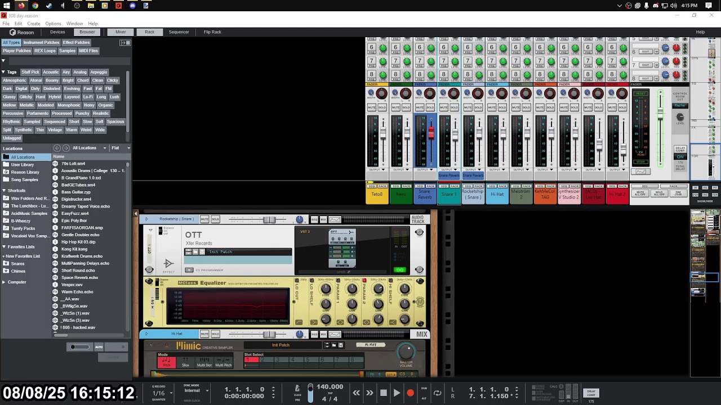The width and height of the screenshot is (721, 405).
Task: Show automation for Hi Hat rack strip
Action: coord(335,334)
